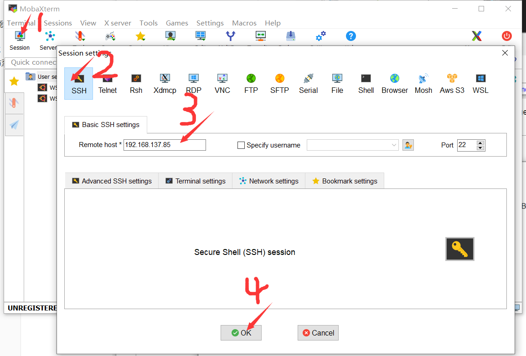Click the yellow star Sessions toolbar icon
This screenshot has height=356, width=526.
[140, 36]
